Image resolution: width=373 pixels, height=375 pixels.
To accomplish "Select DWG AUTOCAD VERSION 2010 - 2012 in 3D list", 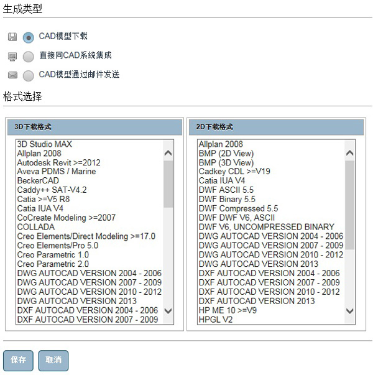I will [90, 292].
